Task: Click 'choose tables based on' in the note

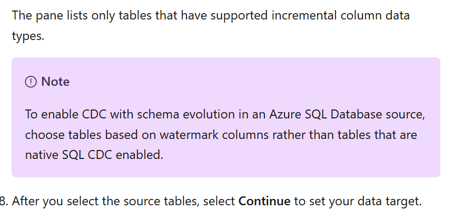Action: click(91, 135)
